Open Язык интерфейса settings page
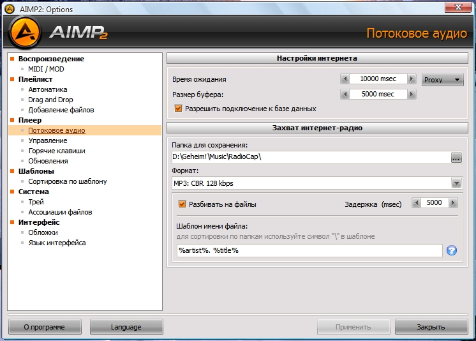The height and width of the screenshot is (341, 476). click(x=57, y=243)
